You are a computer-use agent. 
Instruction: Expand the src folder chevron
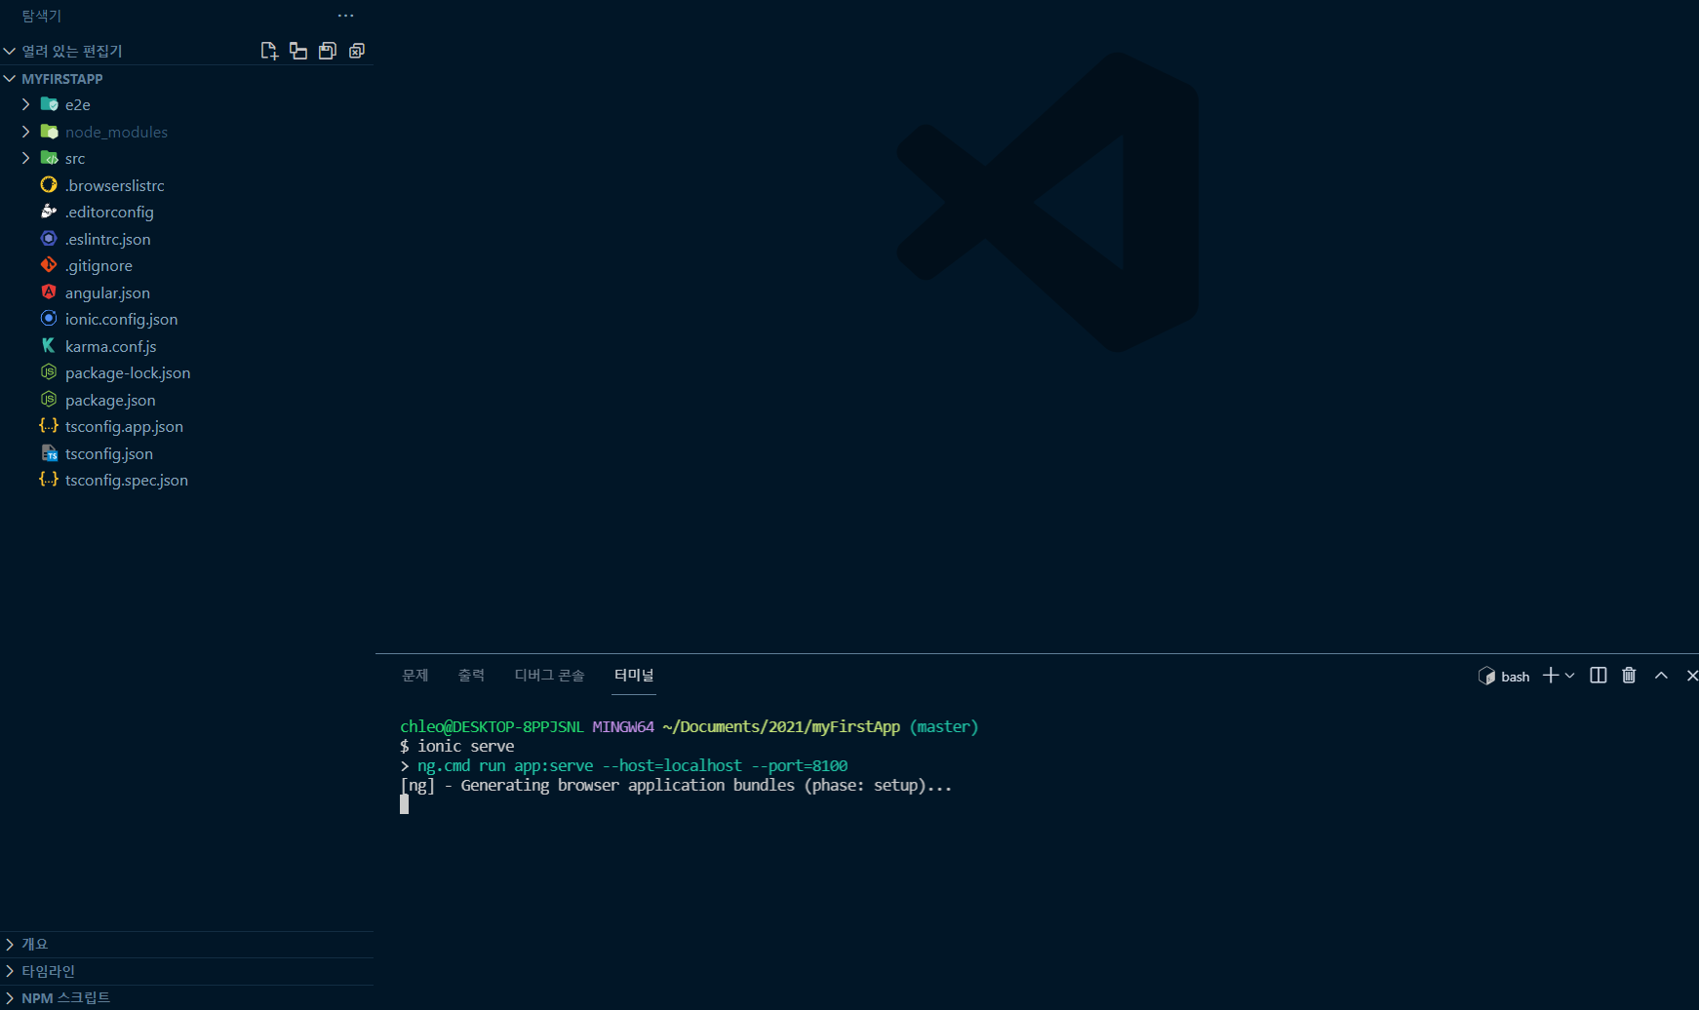tap(26, 158)
